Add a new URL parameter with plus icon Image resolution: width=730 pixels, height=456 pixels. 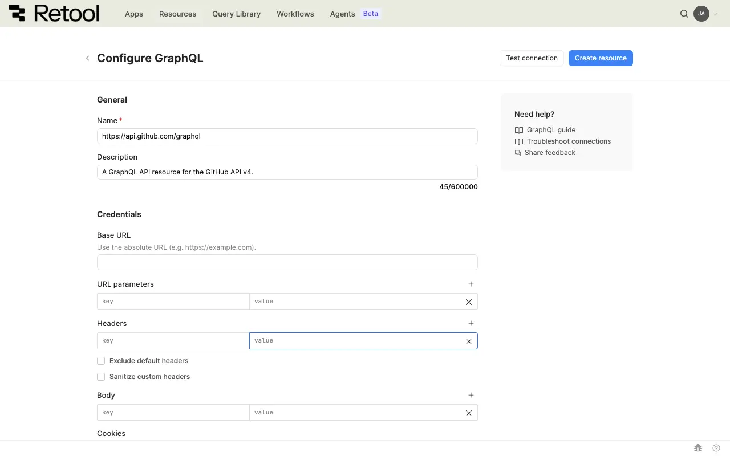(x=471, y=284)
